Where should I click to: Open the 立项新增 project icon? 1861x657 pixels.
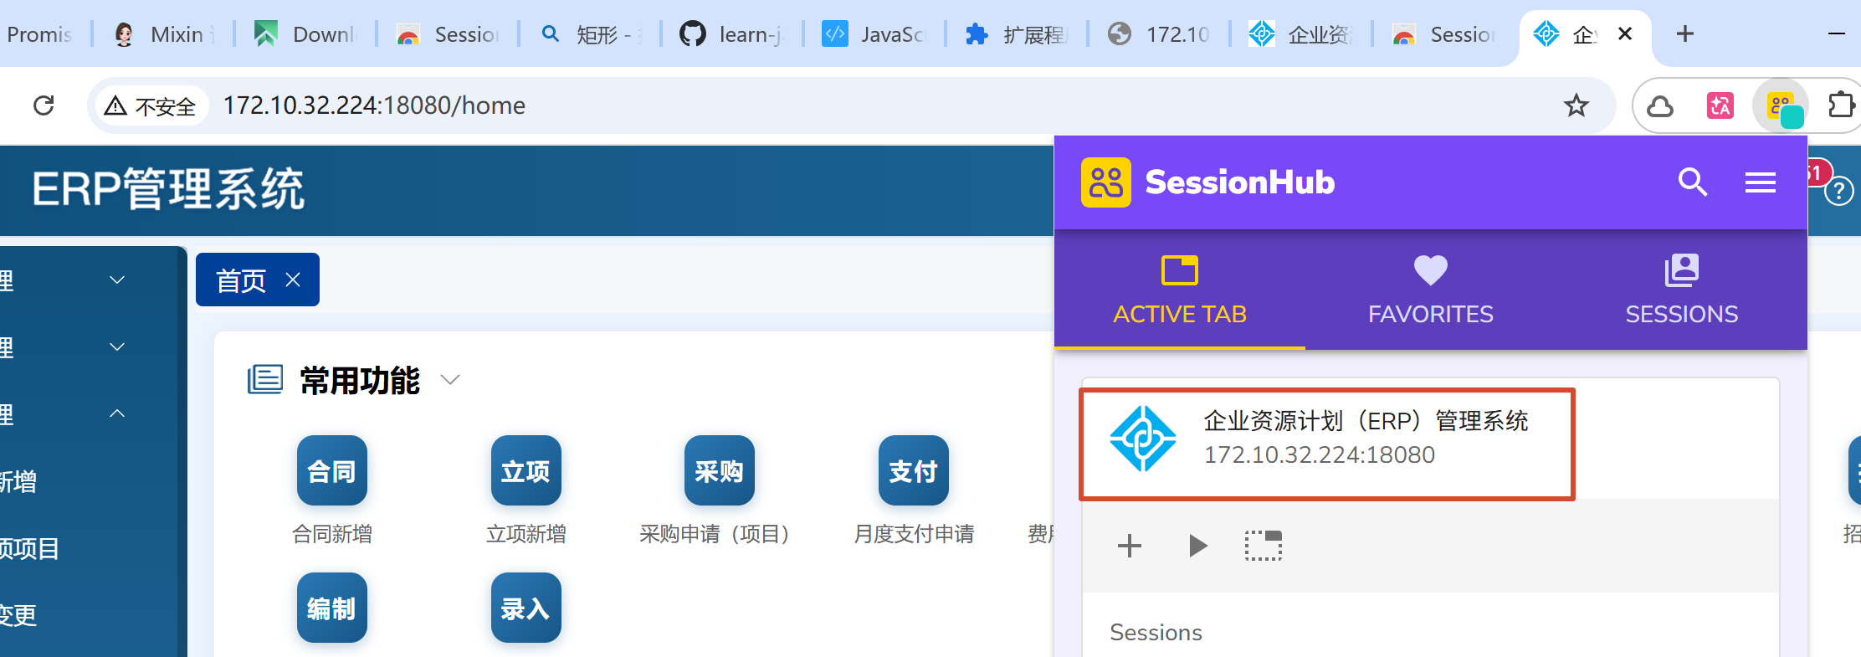click(x=525, y=470)
